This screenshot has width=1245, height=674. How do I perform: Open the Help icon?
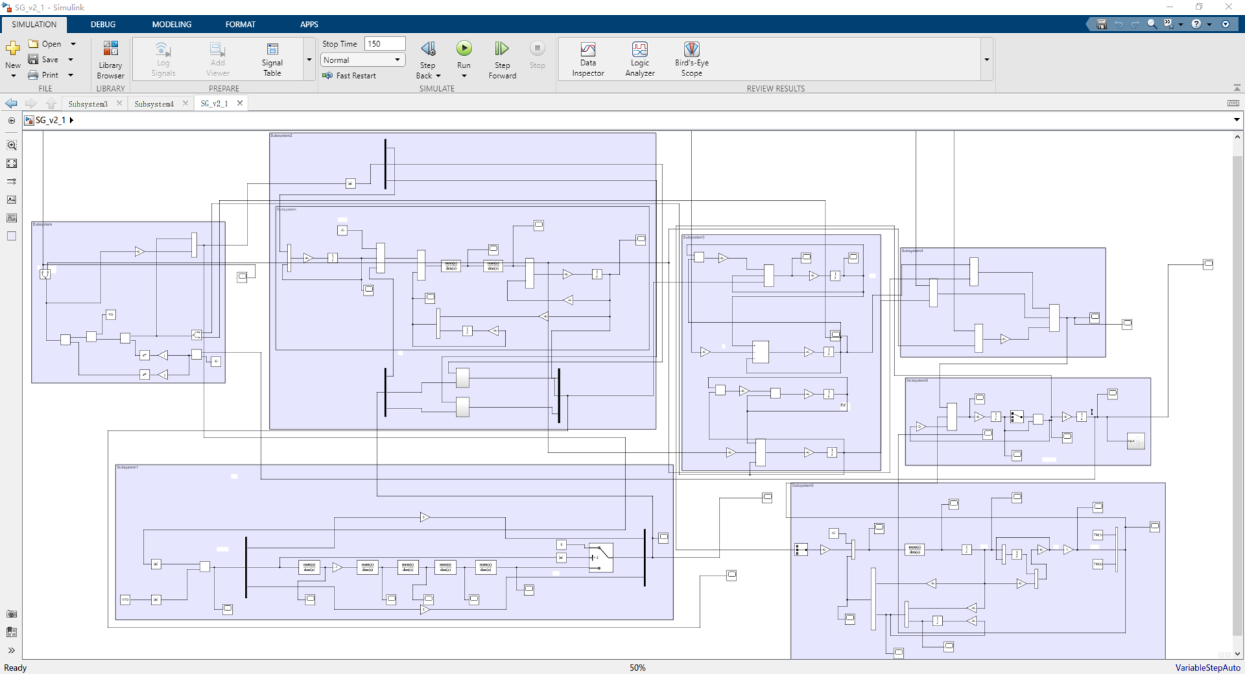(x=1196, y=24)
